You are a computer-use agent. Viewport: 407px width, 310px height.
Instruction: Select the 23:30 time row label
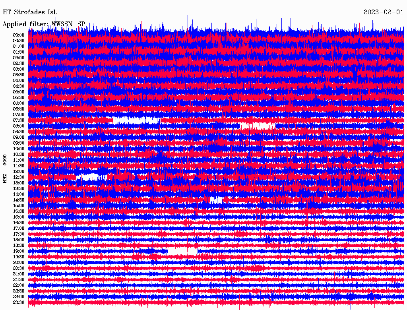point(19,302)
